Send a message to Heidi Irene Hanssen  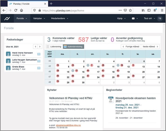[39, 54]
